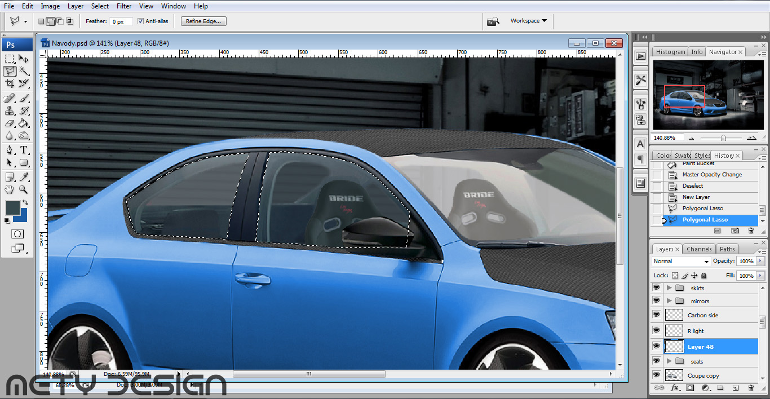Toggle visibility of Layer 48
The width and height of the screenshot is (770, 399).
coord(656,347)
